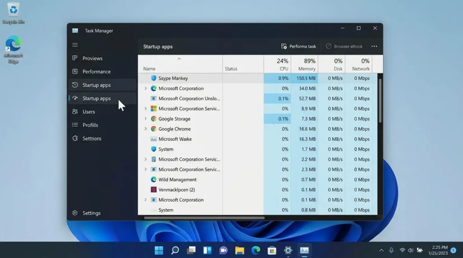Screen dimensions: 463x258
Task: Select the Wild Management row
Action: tap(257, 180)
